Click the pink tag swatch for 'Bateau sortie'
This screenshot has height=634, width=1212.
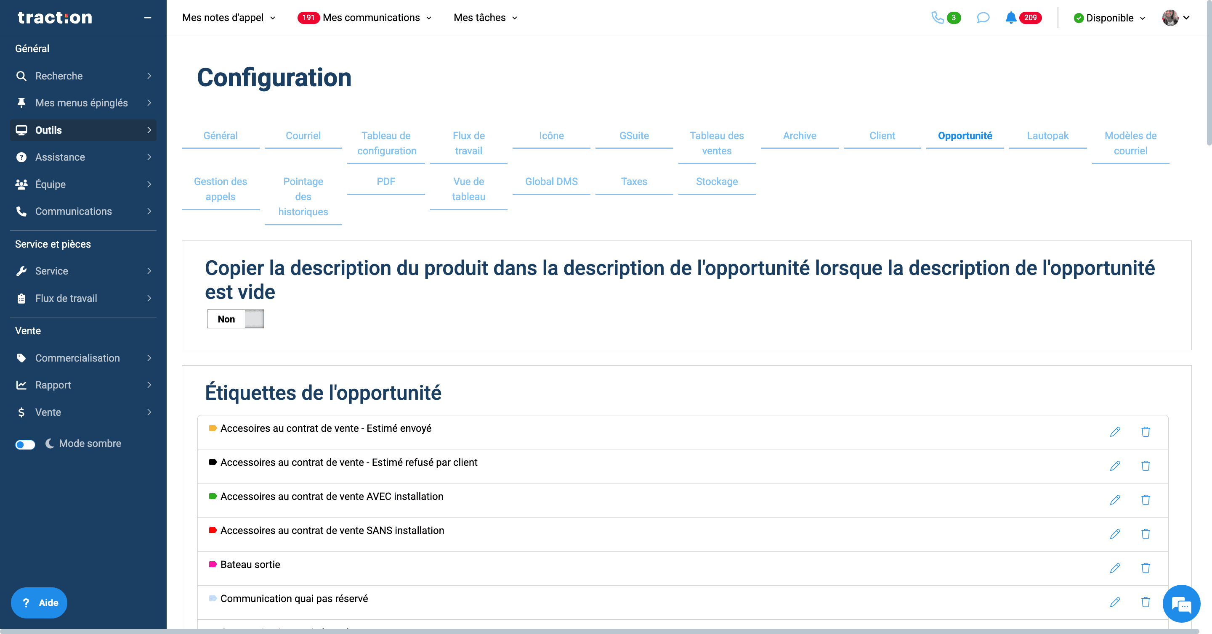tap(213, 565)
